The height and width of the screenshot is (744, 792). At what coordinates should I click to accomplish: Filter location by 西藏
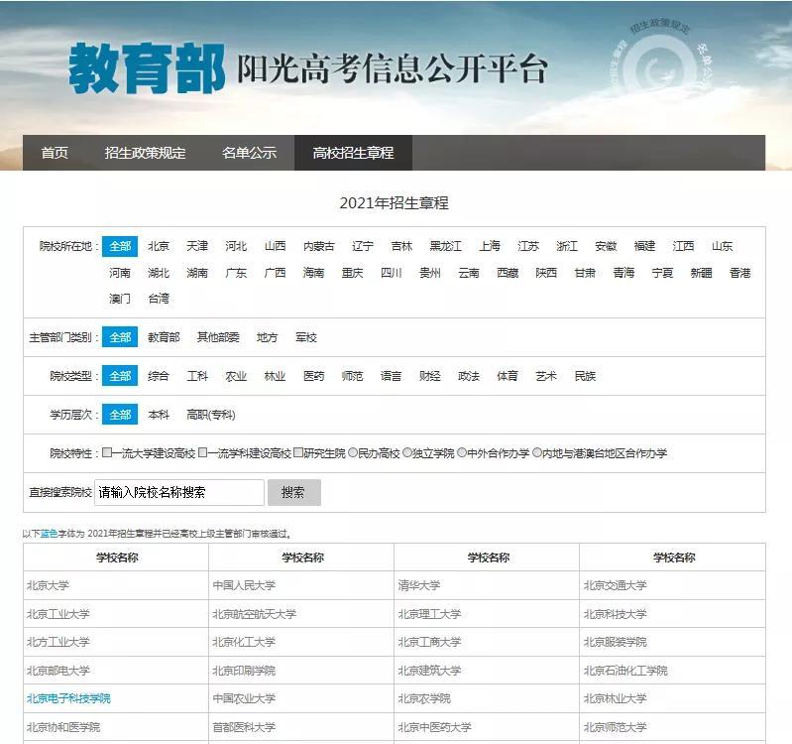[508, 273]
